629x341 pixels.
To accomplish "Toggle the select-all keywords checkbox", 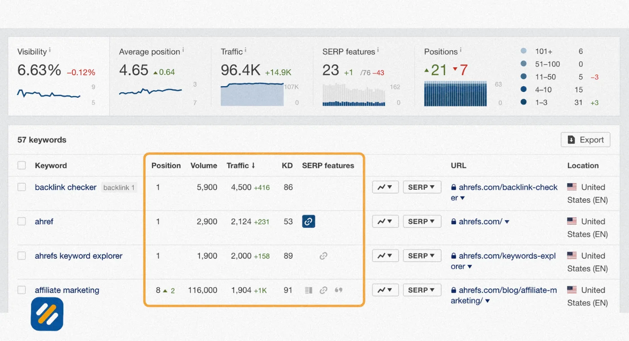I will pyautogui.click(x=22, y=166).
